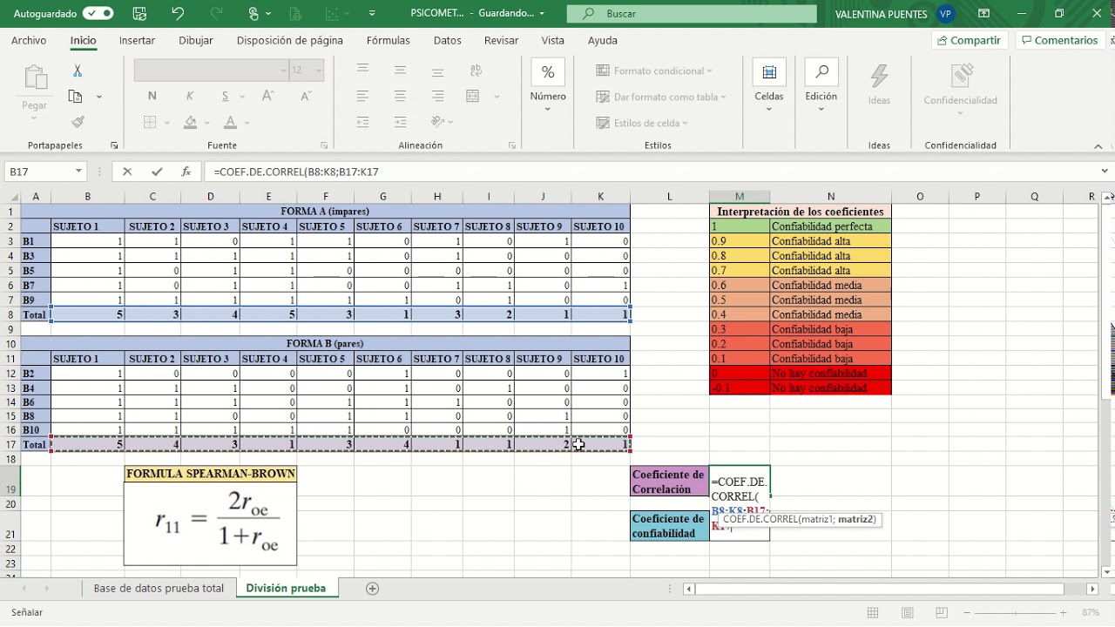
Task: Open Formato condicional dropdown
Action: click(x=654, y=71)
